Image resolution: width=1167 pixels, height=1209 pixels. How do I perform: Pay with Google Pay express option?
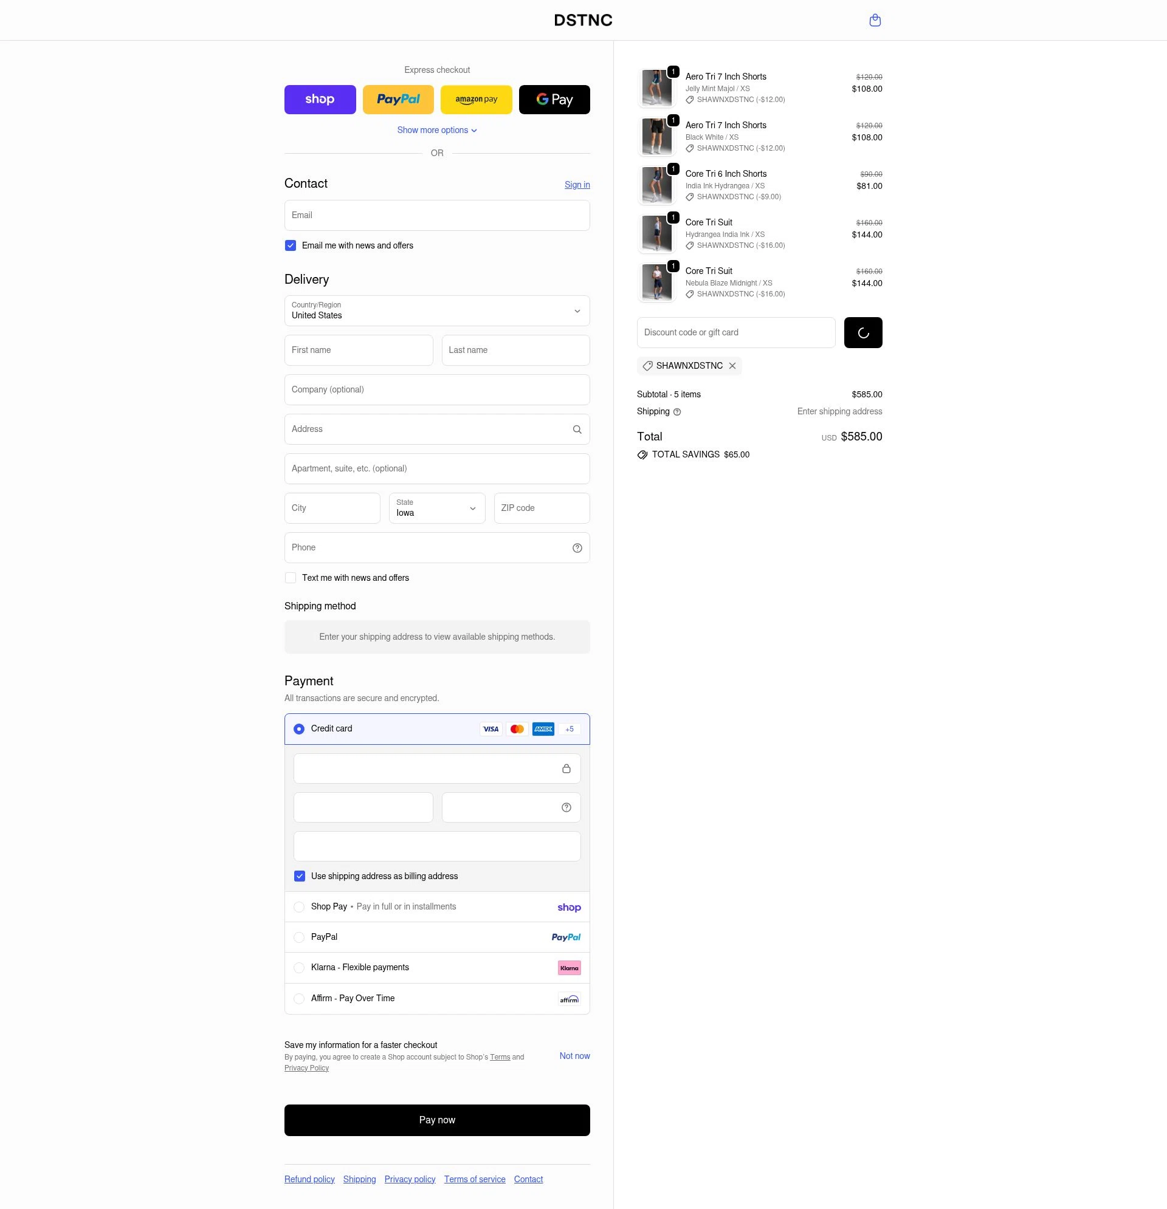554,99
